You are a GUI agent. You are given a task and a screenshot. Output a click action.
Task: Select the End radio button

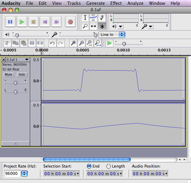tap(89, 166)
